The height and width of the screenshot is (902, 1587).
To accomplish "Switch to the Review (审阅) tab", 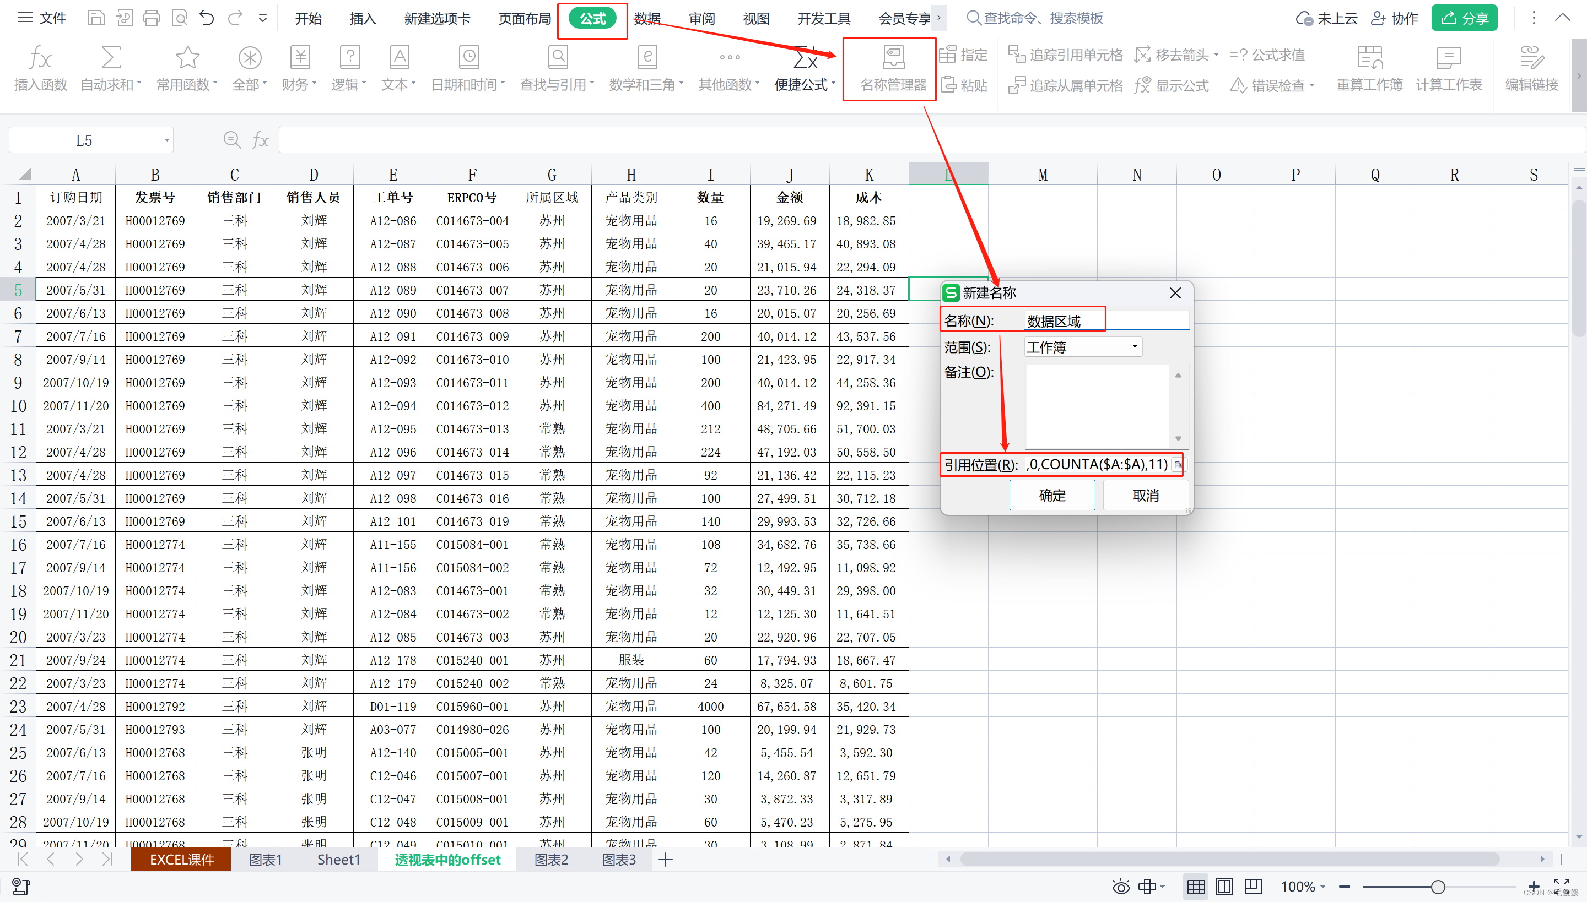I will click(702, 19).
